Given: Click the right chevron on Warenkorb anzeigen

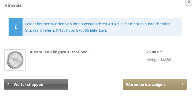Looking at the screenshot, I should [x=183, y=84].
